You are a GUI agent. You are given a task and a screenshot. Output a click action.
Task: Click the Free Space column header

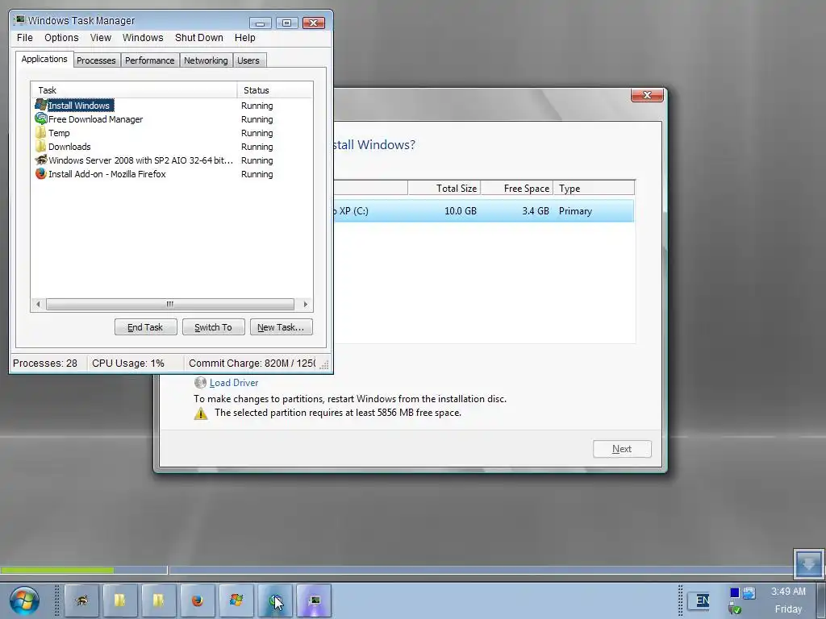(x=517, y=188)
